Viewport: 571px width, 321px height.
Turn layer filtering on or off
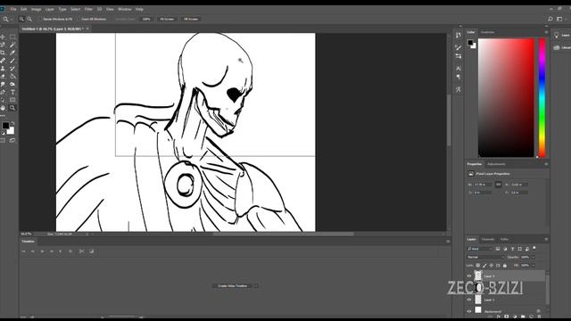(534, 248)
